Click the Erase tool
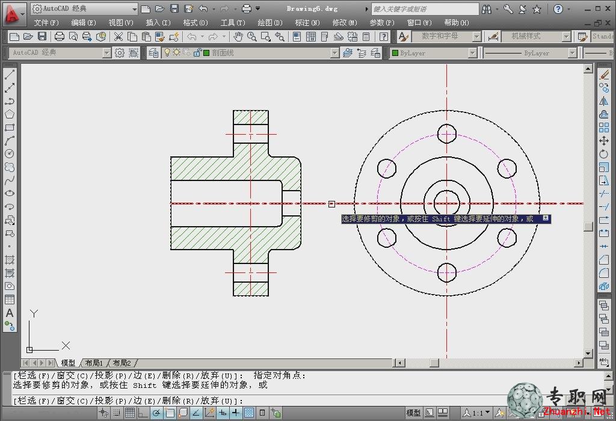Viewport: 616px width, 421px height. (604, 75)
